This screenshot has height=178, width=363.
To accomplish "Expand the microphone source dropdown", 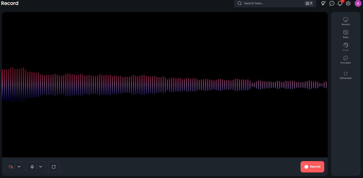I will click(41, 167).
